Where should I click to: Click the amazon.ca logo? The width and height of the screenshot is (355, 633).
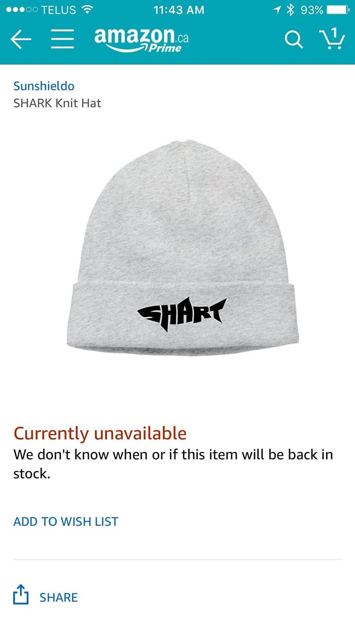(141, 39)
